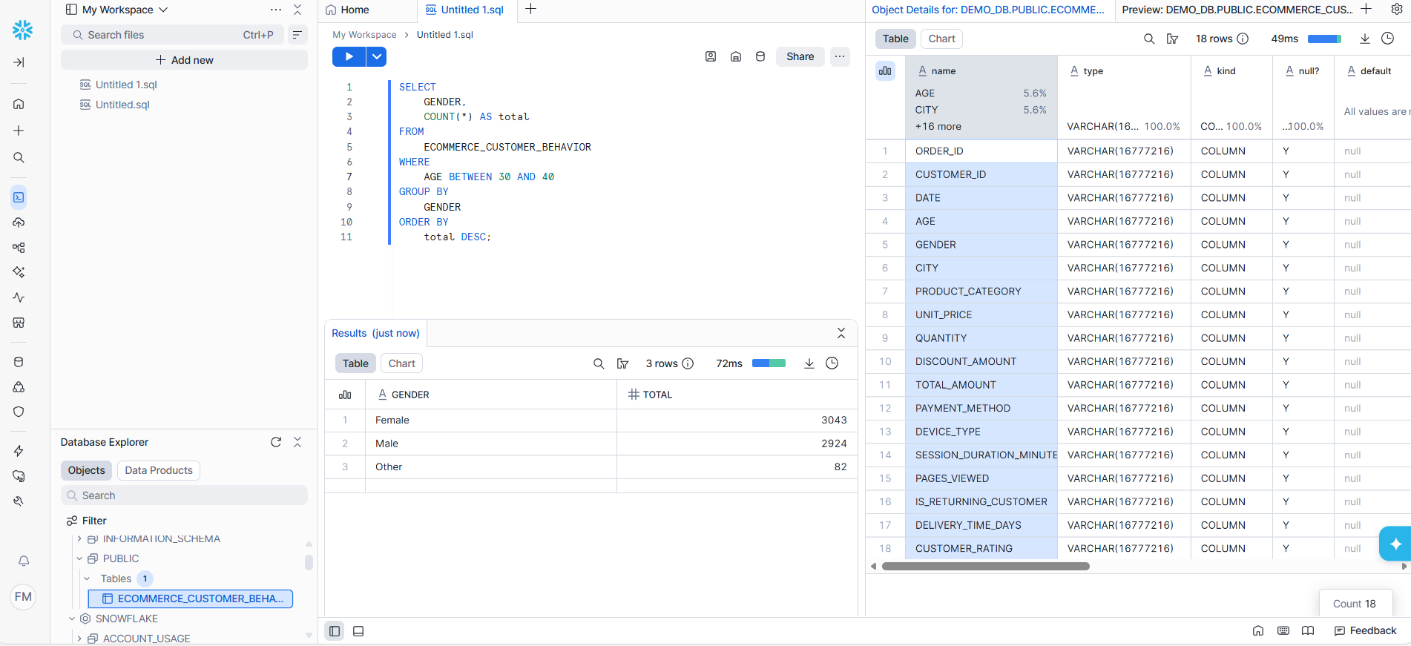Switch query Results to Chart view
The image size is (1411, 646).
pyautogui.click(x=402, y=363)
